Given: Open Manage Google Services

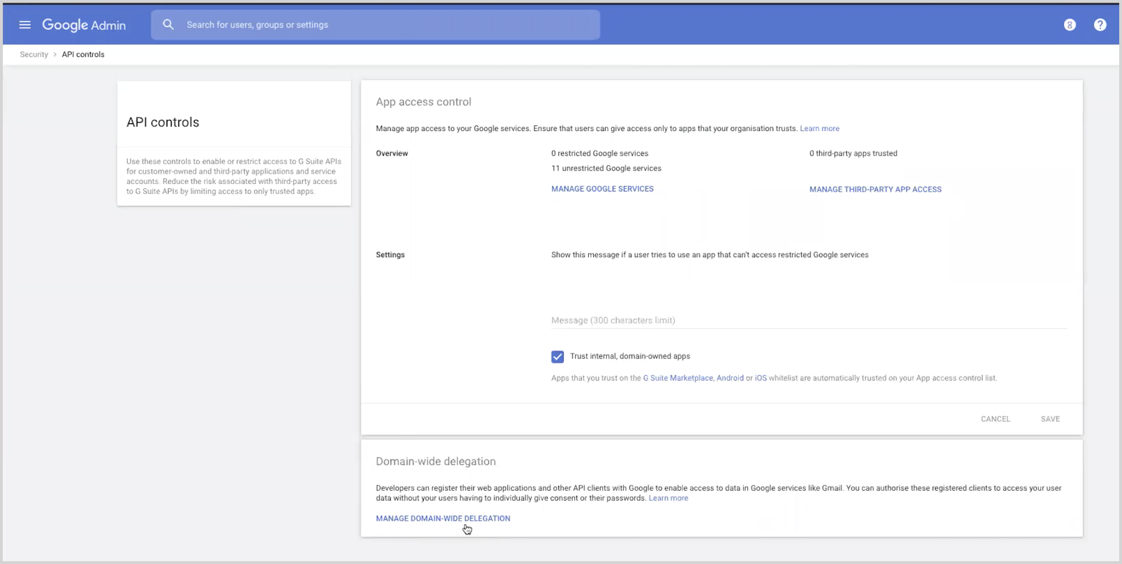Looking at the screenshot, I should pyautogui.click(x=602, y=189).
